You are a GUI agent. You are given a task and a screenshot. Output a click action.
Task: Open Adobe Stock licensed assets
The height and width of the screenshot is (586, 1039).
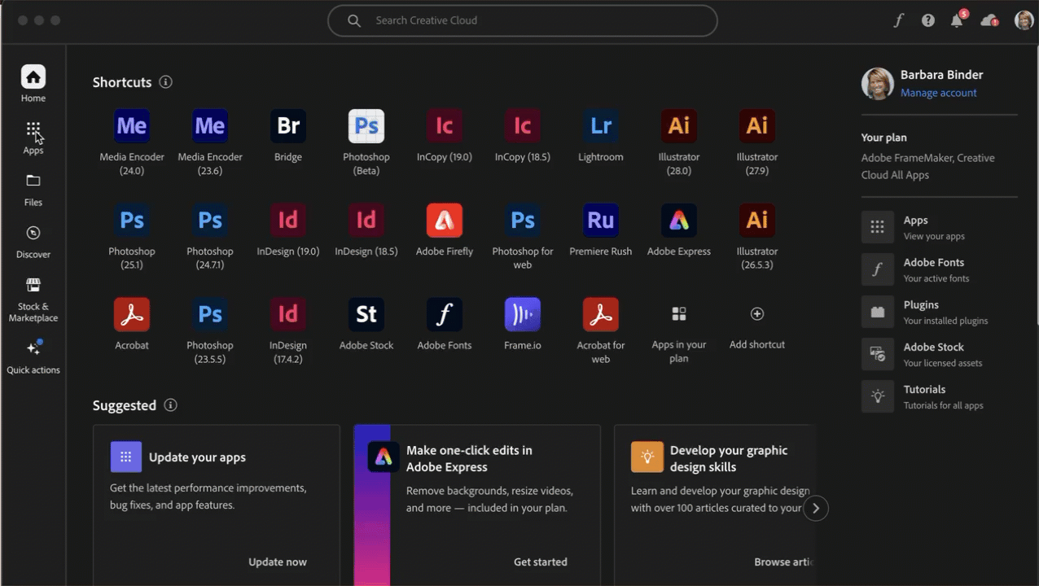[x=939, y=354]
